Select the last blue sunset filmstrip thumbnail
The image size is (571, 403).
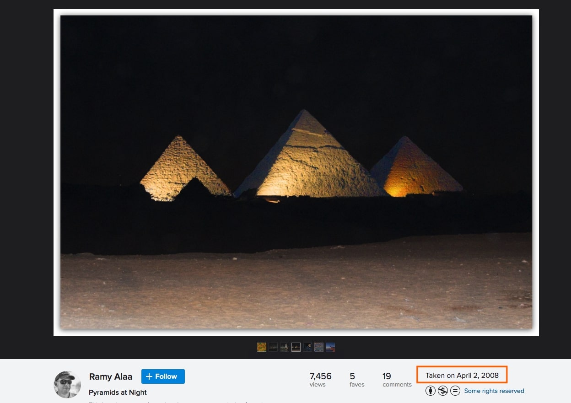tap(330, 347)
